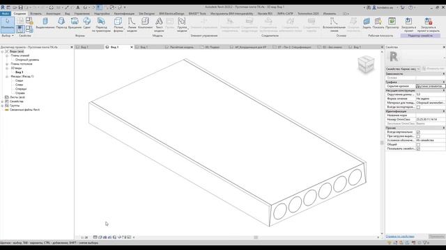Screen dimensions: 446x250
Task: Click the Properties help (Справка по свойствам) link
Action: [400, 236]
